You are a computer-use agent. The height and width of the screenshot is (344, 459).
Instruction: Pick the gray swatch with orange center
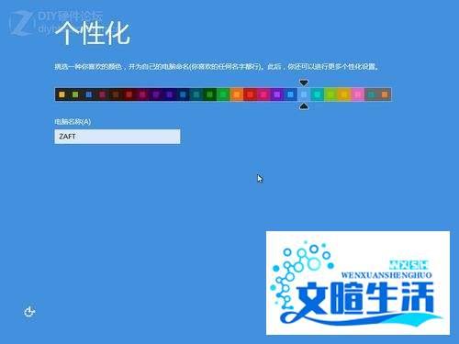tap(385, 94)
